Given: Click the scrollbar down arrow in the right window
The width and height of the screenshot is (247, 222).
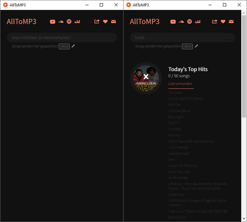Looking at the screenshot, I should (244, 219).
